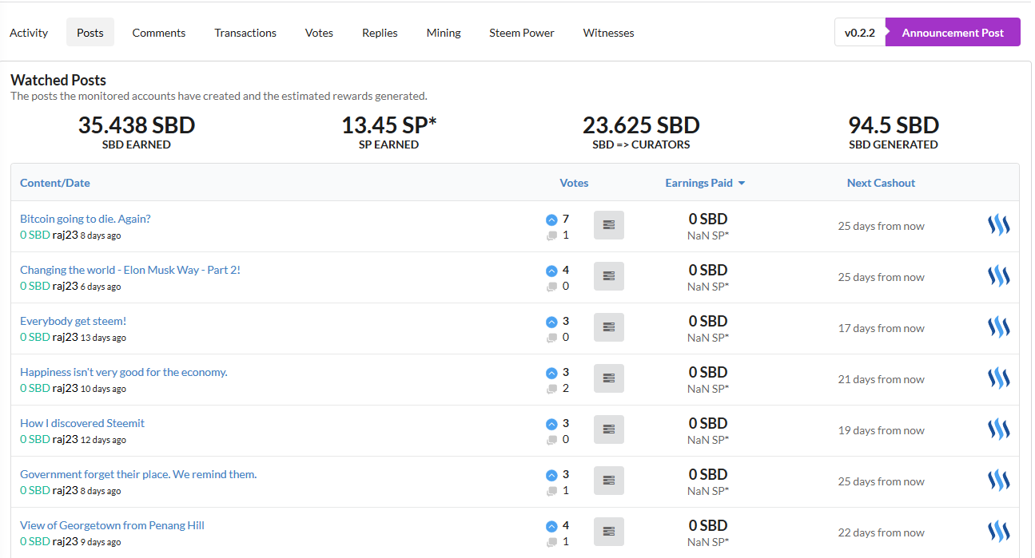Click details button for How I discovered Steemit
The image size is (1035, 558).
coord(609,429)
